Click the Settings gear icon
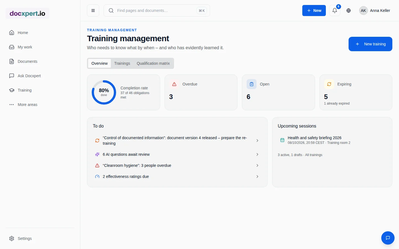Viewport: 399px width, 249px height. pos(12,238)
